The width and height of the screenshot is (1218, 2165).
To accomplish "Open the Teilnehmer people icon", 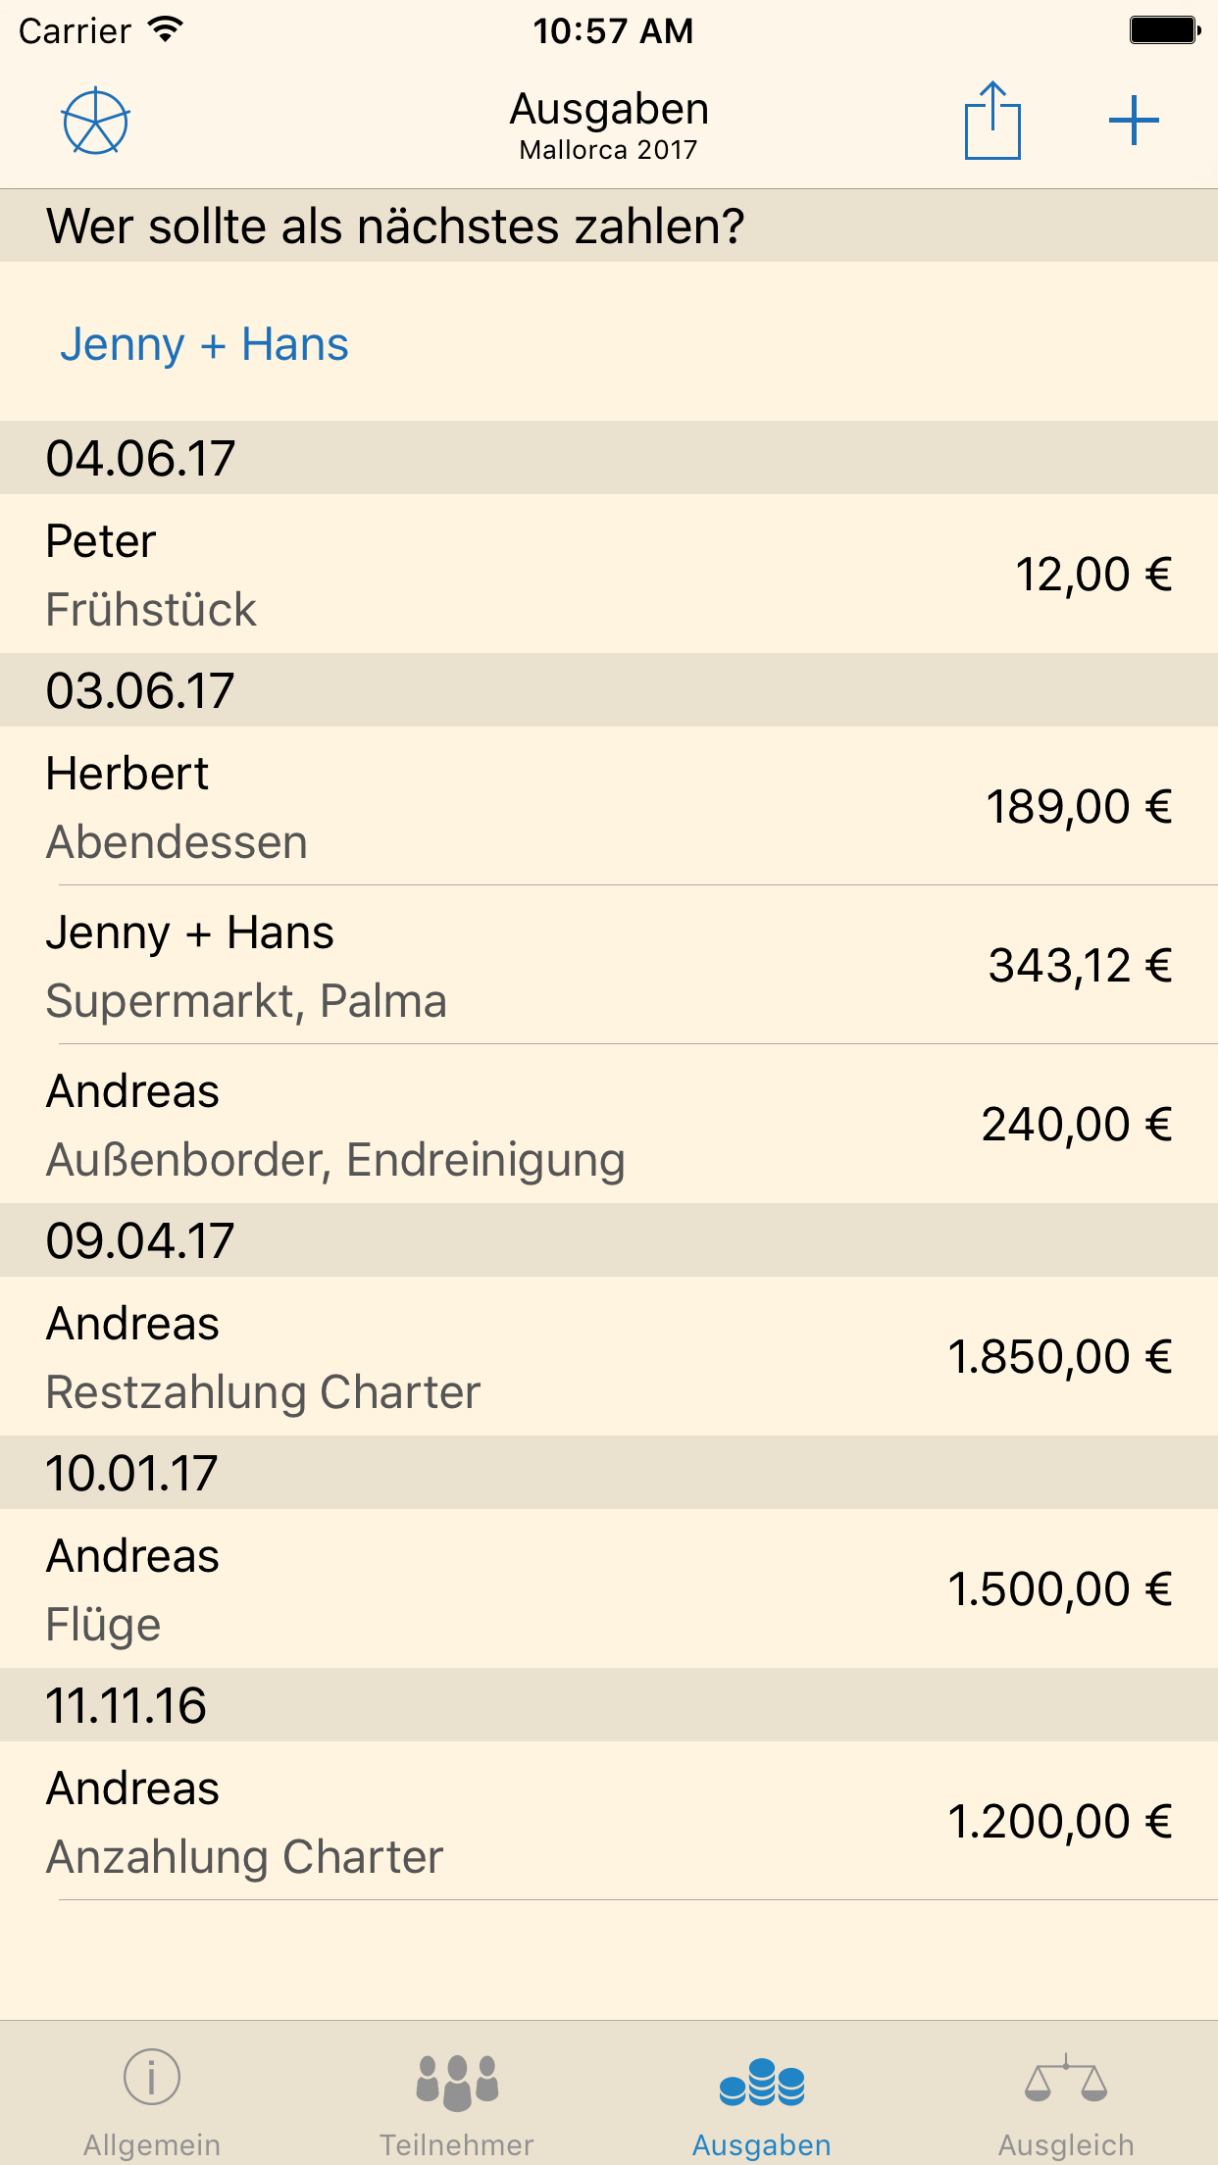I will [x=457, y=2081].
